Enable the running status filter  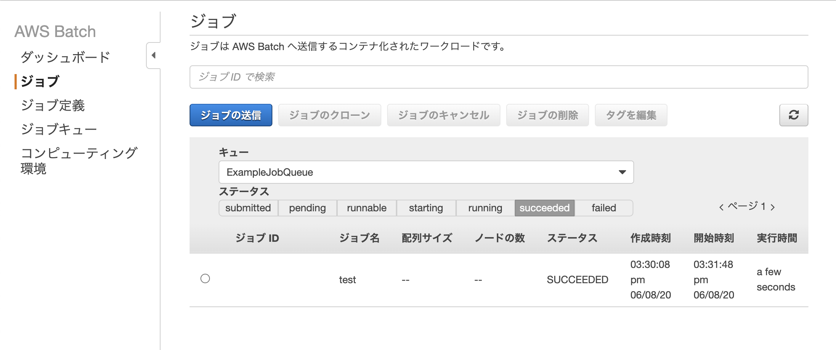tap(484, 208)
